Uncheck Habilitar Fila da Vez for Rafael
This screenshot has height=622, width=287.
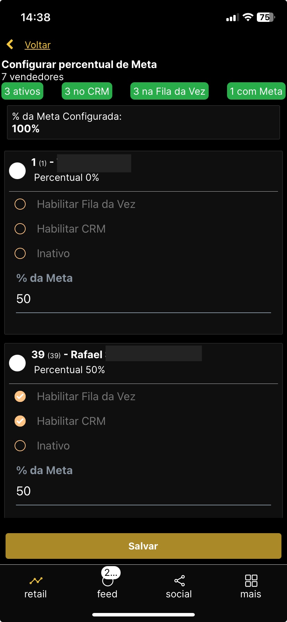20,396
